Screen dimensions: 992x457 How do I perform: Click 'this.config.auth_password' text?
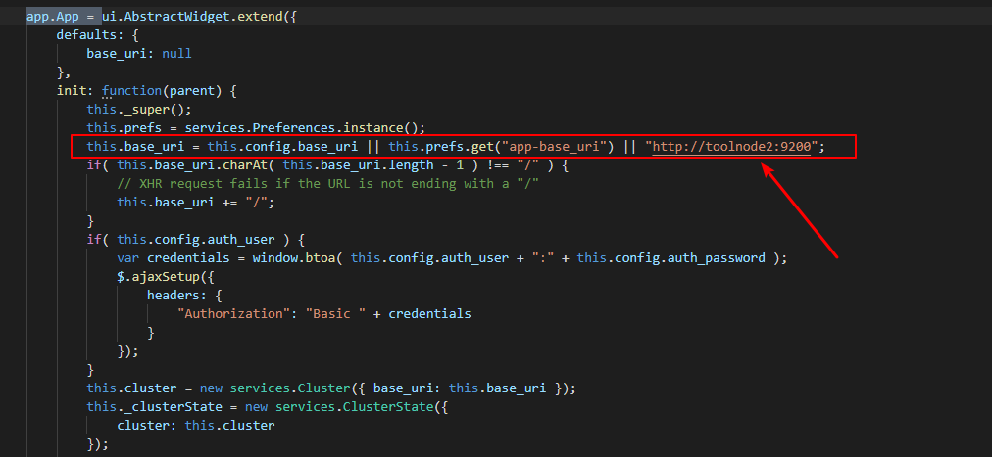click(x=670, y=257)
